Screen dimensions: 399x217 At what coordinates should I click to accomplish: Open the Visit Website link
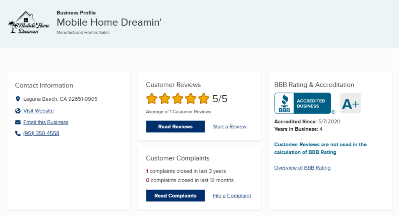point(39,111)
